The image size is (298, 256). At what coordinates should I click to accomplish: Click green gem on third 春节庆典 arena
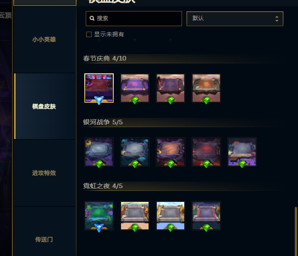coord(171,100)
